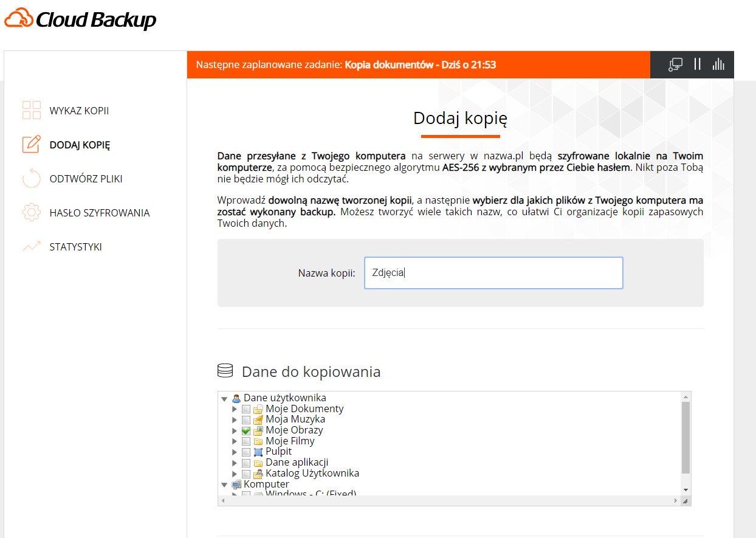Select the Pulpit tree label

click(278, 452)
